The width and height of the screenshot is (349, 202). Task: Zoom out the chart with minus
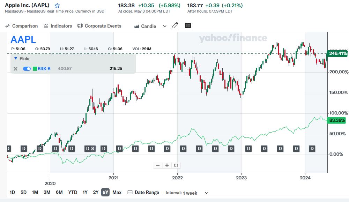tap(158, 165)
